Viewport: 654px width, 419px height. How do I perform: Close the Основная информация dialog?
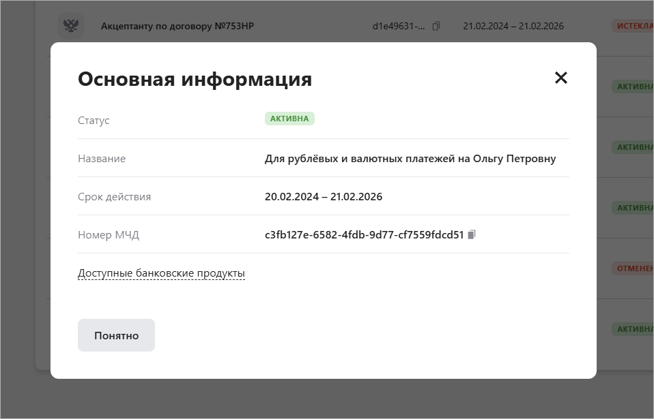click(x=560, y=78)
